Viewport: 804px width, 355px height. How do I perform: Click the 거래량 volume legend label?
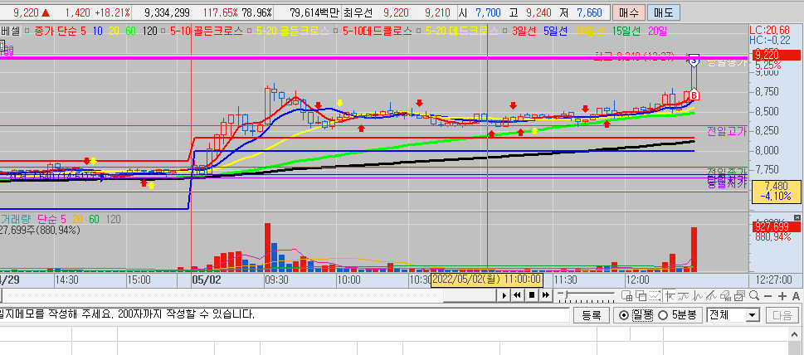pyautogui.click(x=16, y=219)
